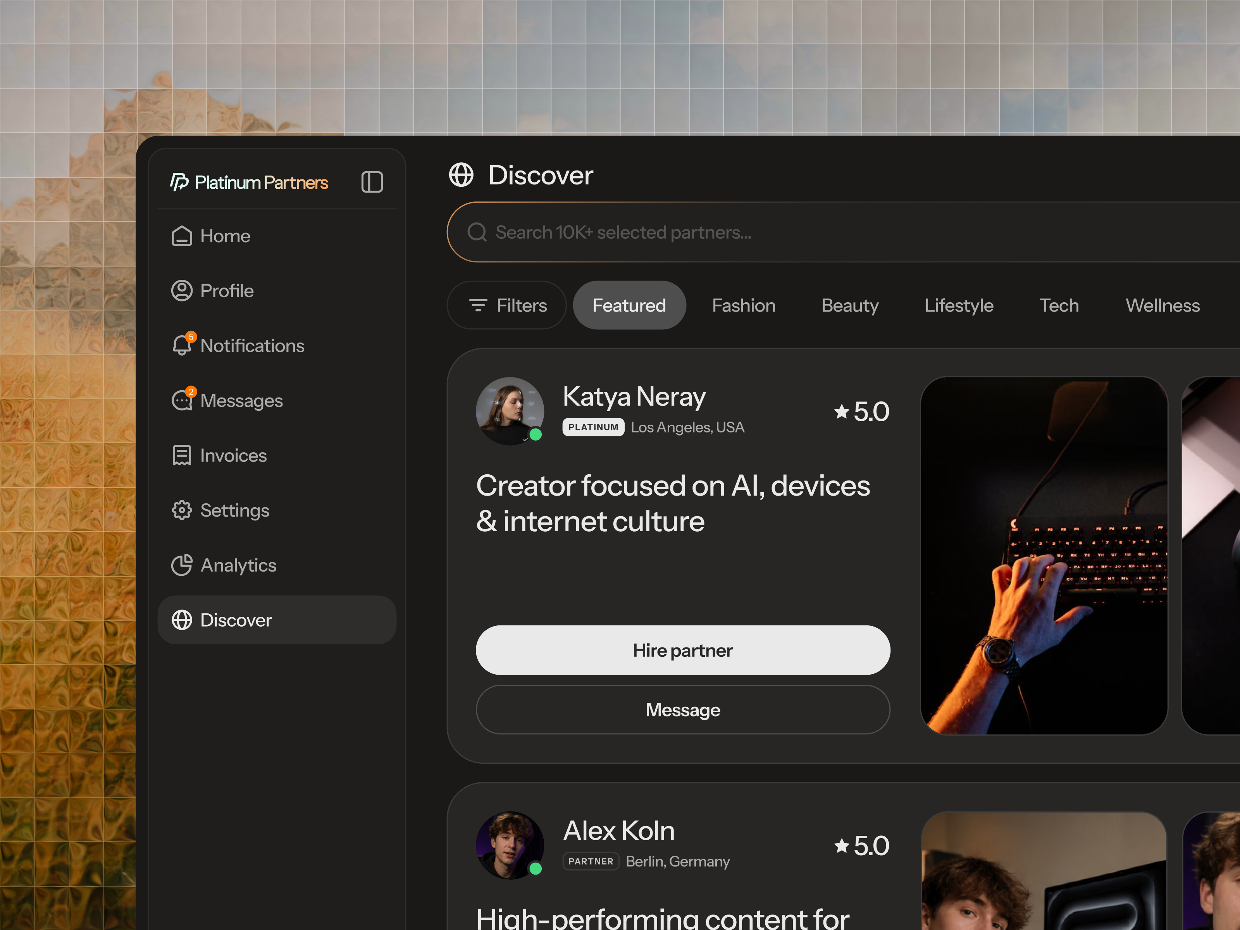
Task: Click star icon on Alex Koln rating
Action: [841, 846]
